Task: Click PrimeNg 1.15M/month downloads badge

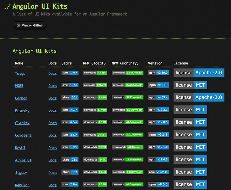Action: click(x=128, y=110)
